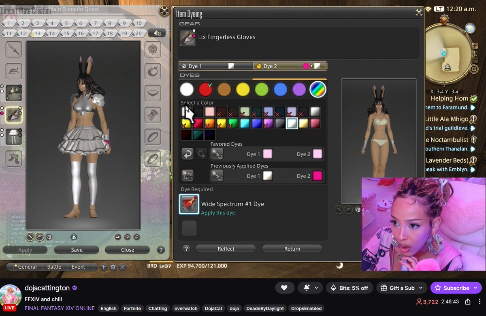Open the Glamour Plate help question mark

coord(161,250)
